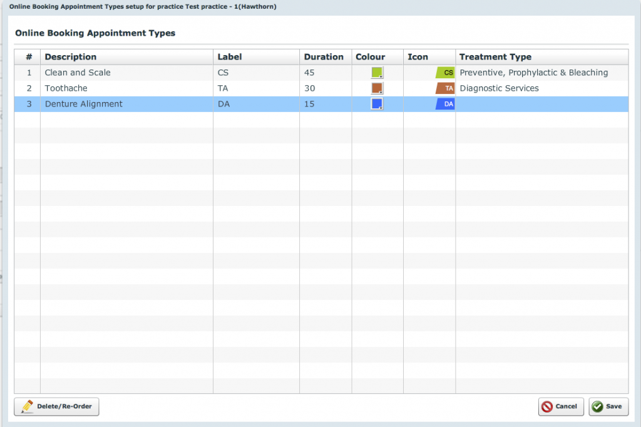Save the appointment types
This screenshot has width=641, height=427.
(x=608, y=406)
